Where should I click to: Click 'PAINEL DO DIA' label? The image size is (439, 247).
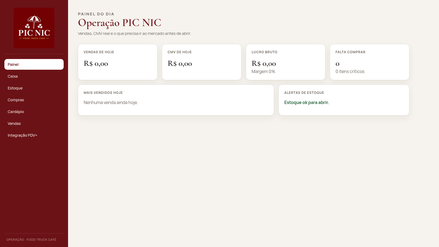[96, 14]
